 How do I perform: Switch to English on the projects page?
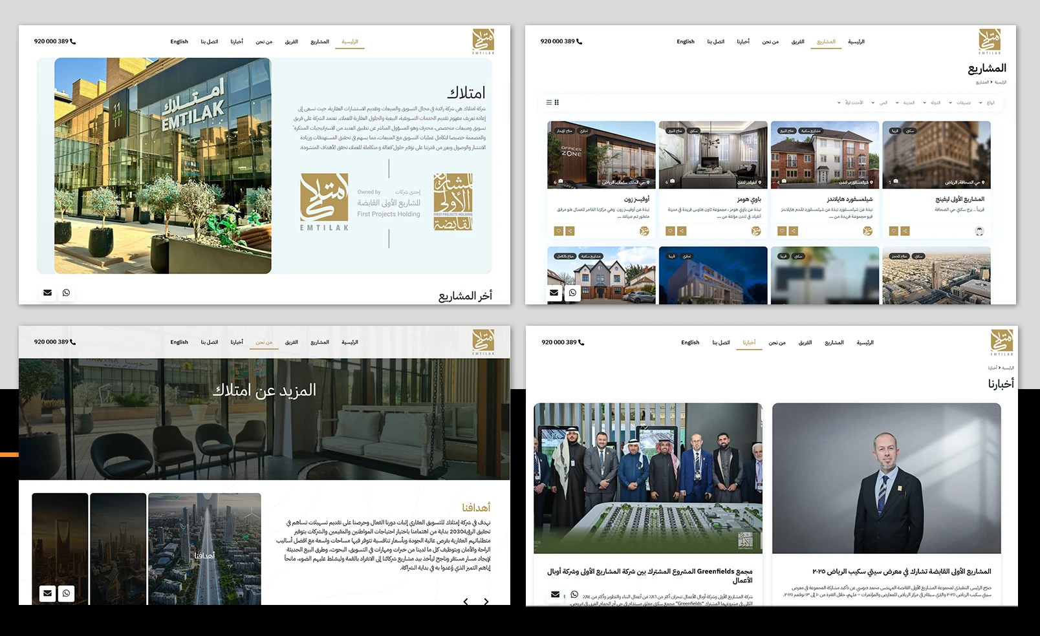pos(686,42)
